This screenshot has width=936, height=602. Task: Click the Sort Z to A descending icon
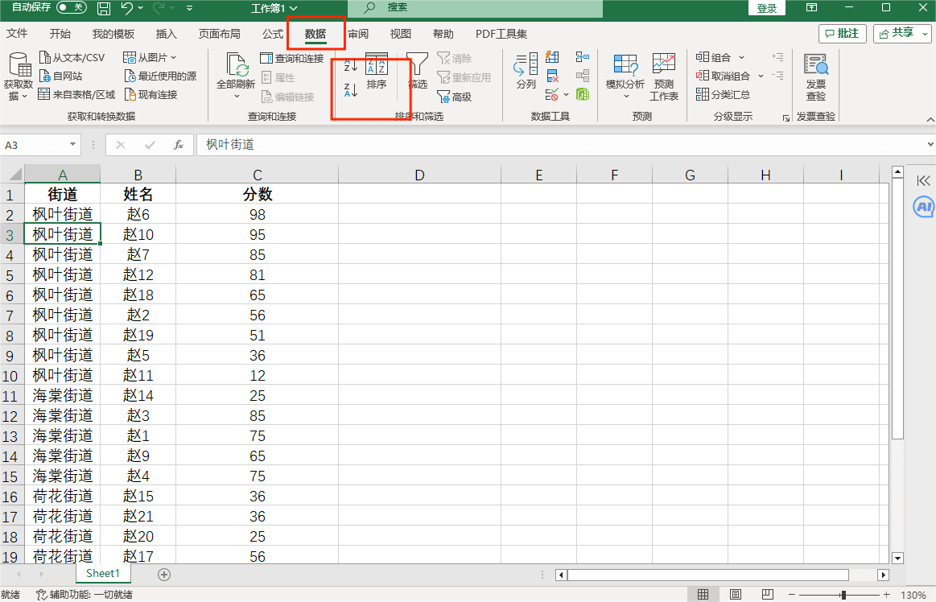[x=350, y=89]
